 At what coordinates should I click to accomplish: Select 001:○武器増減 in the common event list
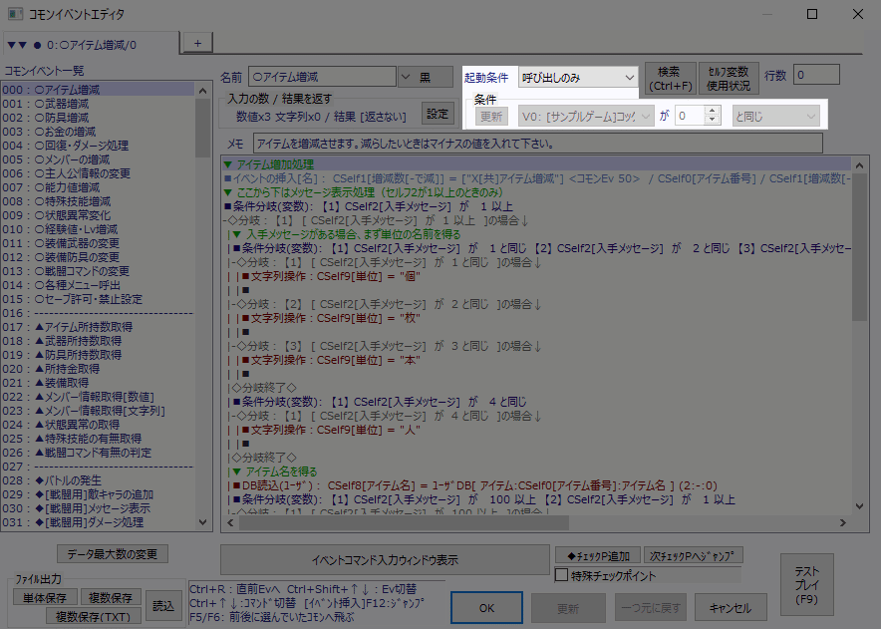point(98,104)
